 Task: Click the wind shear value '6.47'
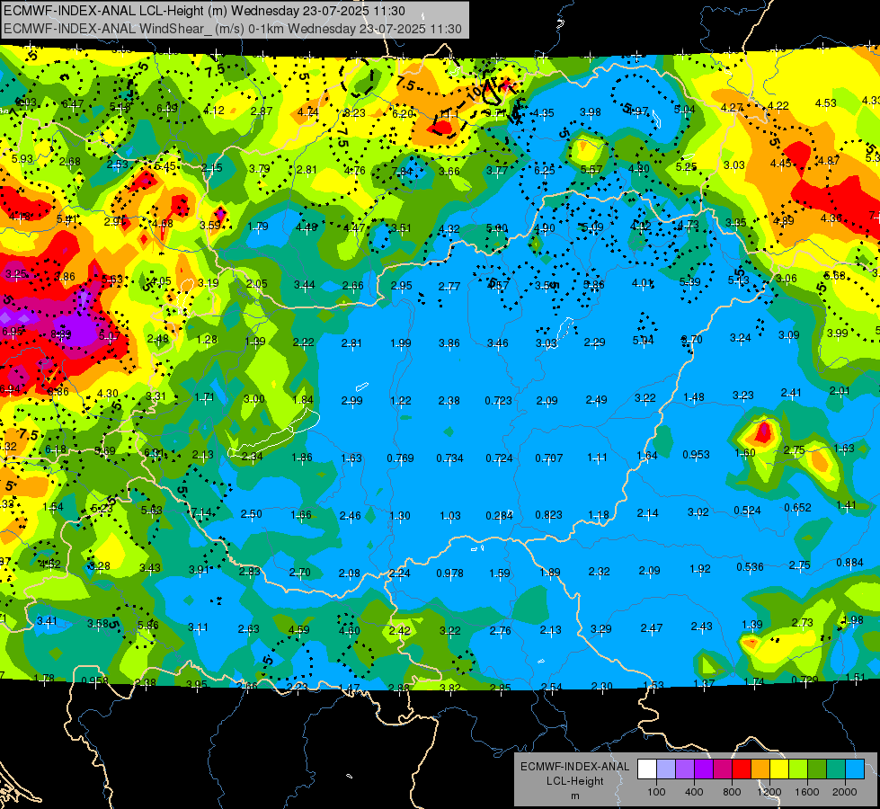73,104
